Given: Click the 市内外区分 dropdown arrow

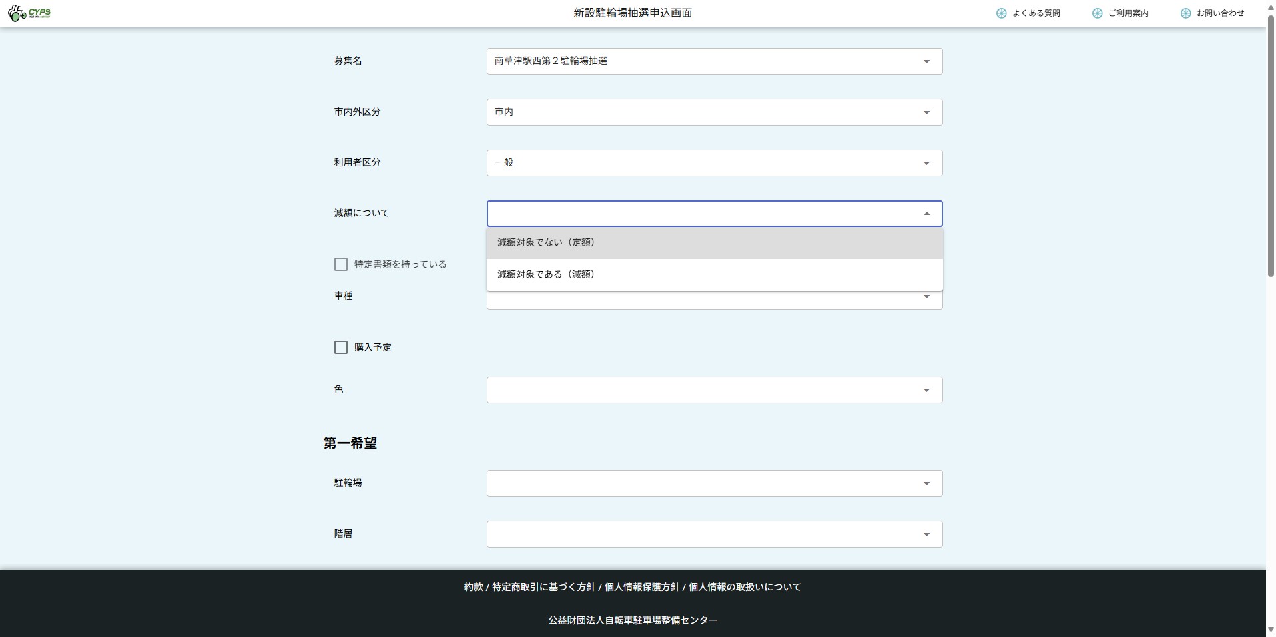Looking at the screenshot, I should 926,112.
